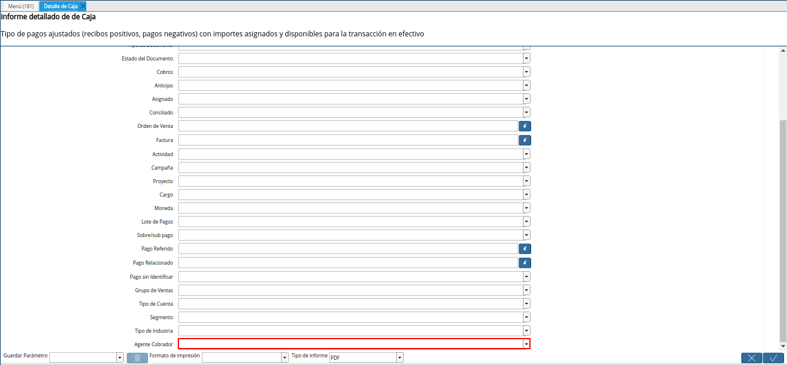This screenshot has height=365, width=787.
Task: Expand the Conciliado dropdown
Action: pyautogui.click(x=526, y=113)
